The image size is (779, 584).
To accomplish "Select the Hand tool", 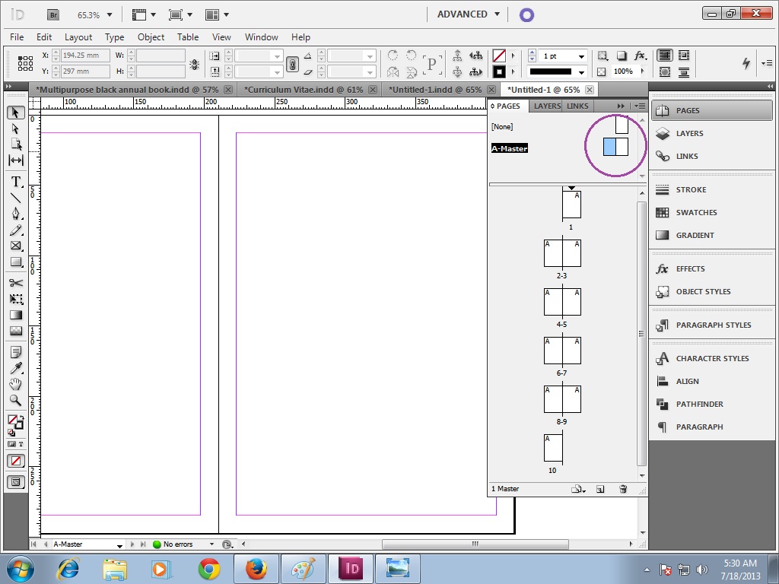I will point(15,384).
